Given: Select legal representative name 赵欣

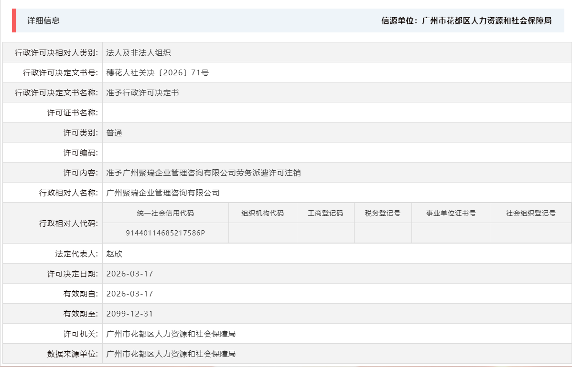Looking at the screenshot, I should [114, 254].
